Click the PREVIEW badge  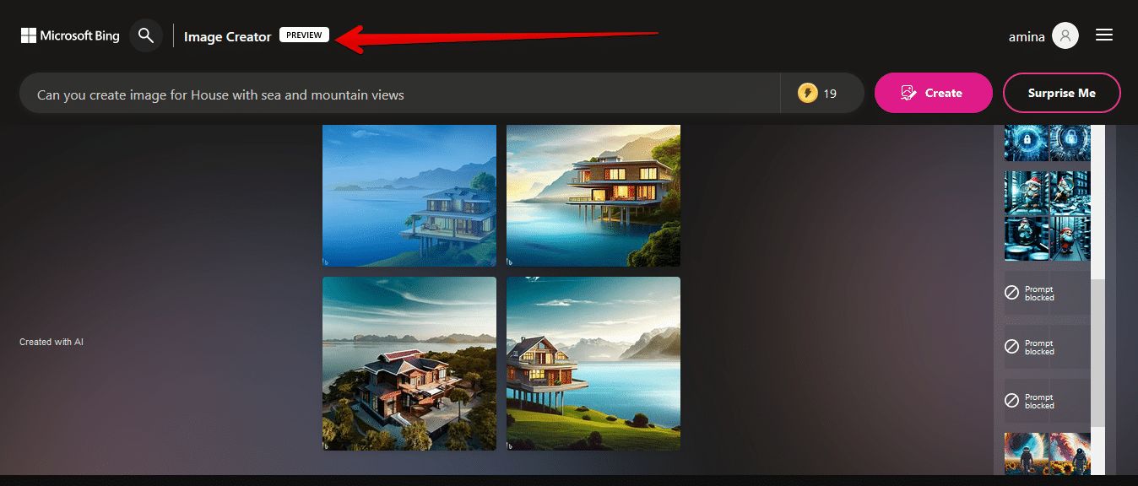(x=304, y=35)
